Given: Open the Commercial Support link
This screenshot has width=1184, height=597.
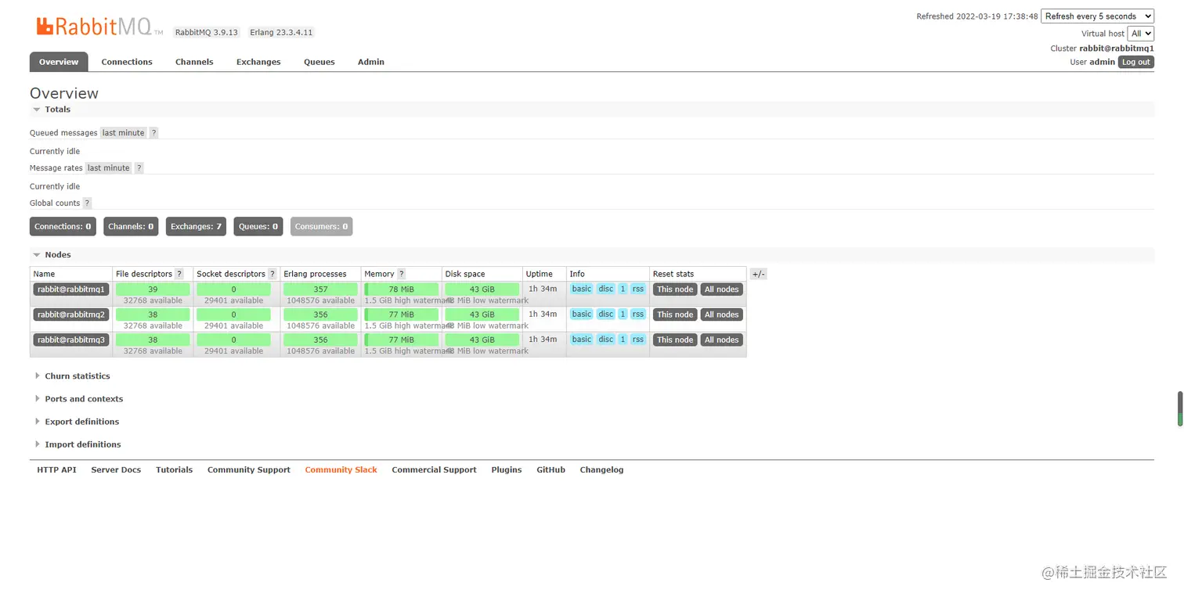Looking at the screenshot, I should tap(434, 470).
